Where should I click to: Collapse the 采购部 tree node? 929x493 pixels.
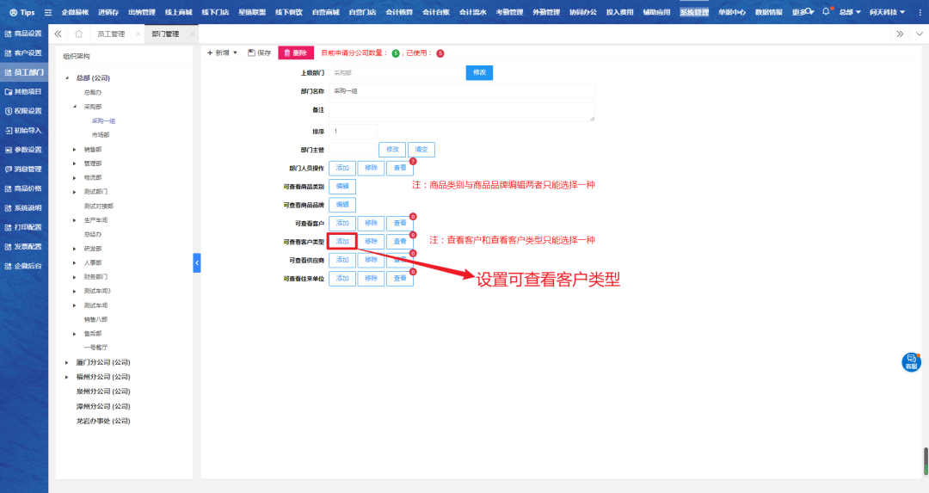[75, 107]
